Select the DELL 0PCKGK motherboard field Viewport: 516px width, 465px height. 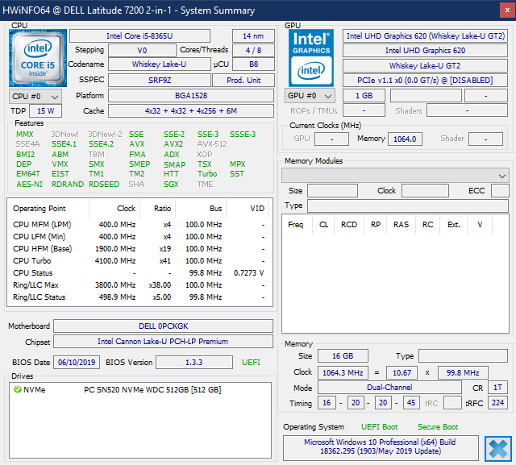(162, 326)
